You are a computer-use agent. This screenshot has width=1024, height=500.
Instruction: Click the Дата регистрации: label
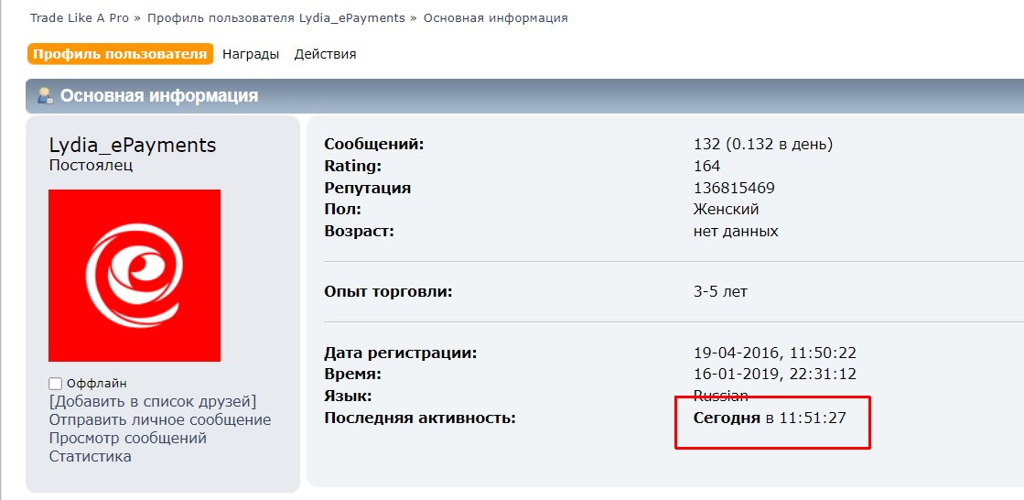(x=401, y=353)
